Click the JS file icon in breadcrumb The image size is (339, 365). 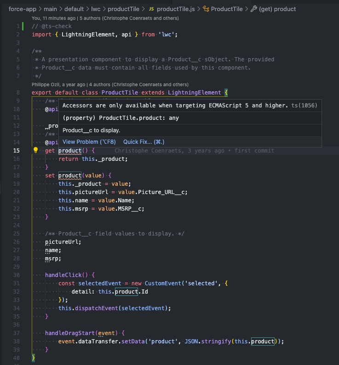(151, 9)
